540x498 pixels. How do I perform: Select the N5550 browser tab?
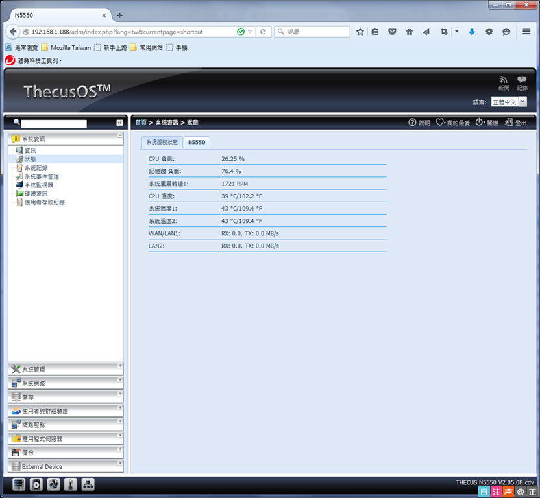[58, 15]
